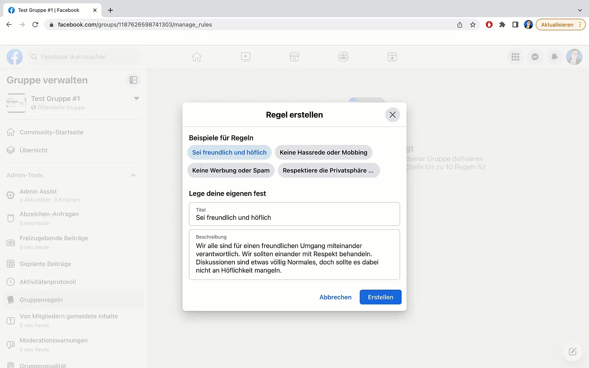Open the Facebook home logo
589x368 pixels.
tap(15, 57)
